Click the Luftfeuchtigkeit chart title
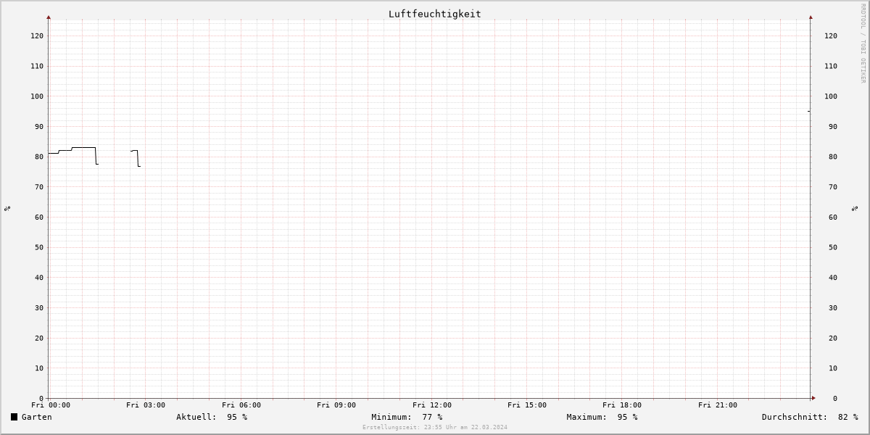870x435 pixels. pos(434,14)
